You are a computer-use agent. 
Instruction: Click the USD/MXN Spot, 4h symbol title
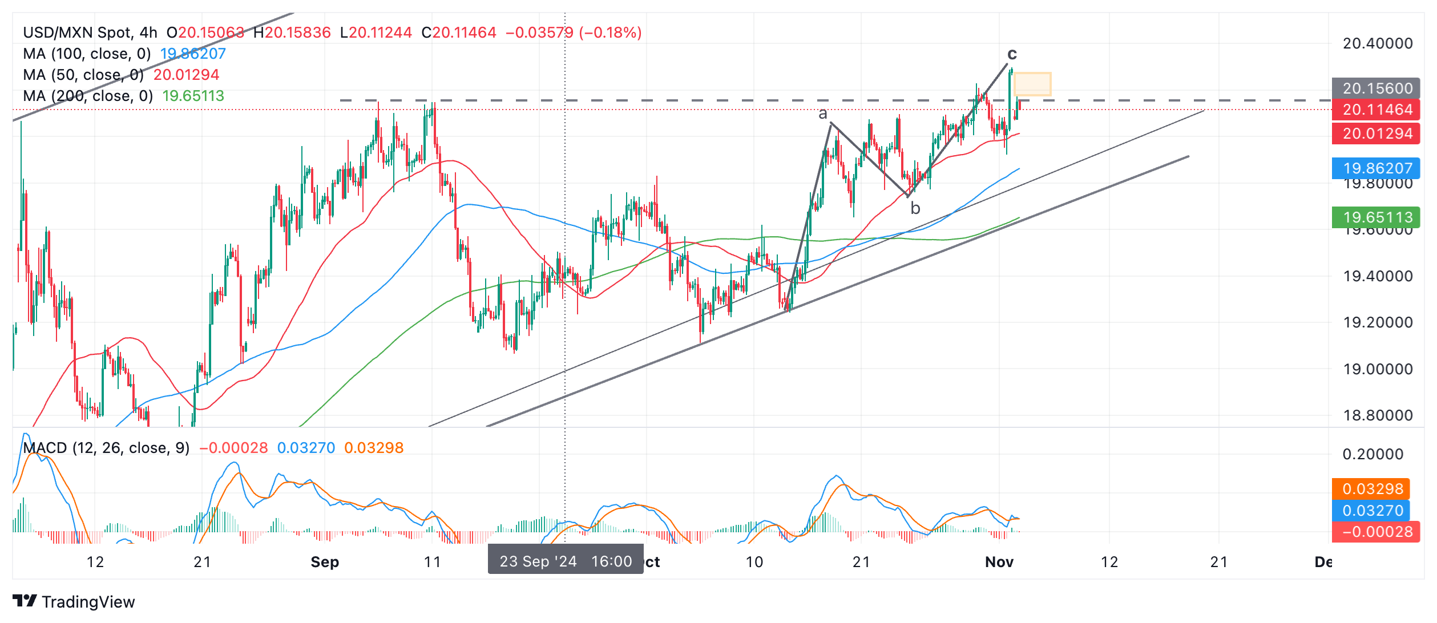(x=90, y=33)
